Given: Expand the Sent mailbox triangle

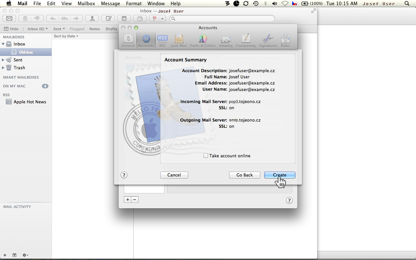Looking at the screenshot, I should coord(3,60).
